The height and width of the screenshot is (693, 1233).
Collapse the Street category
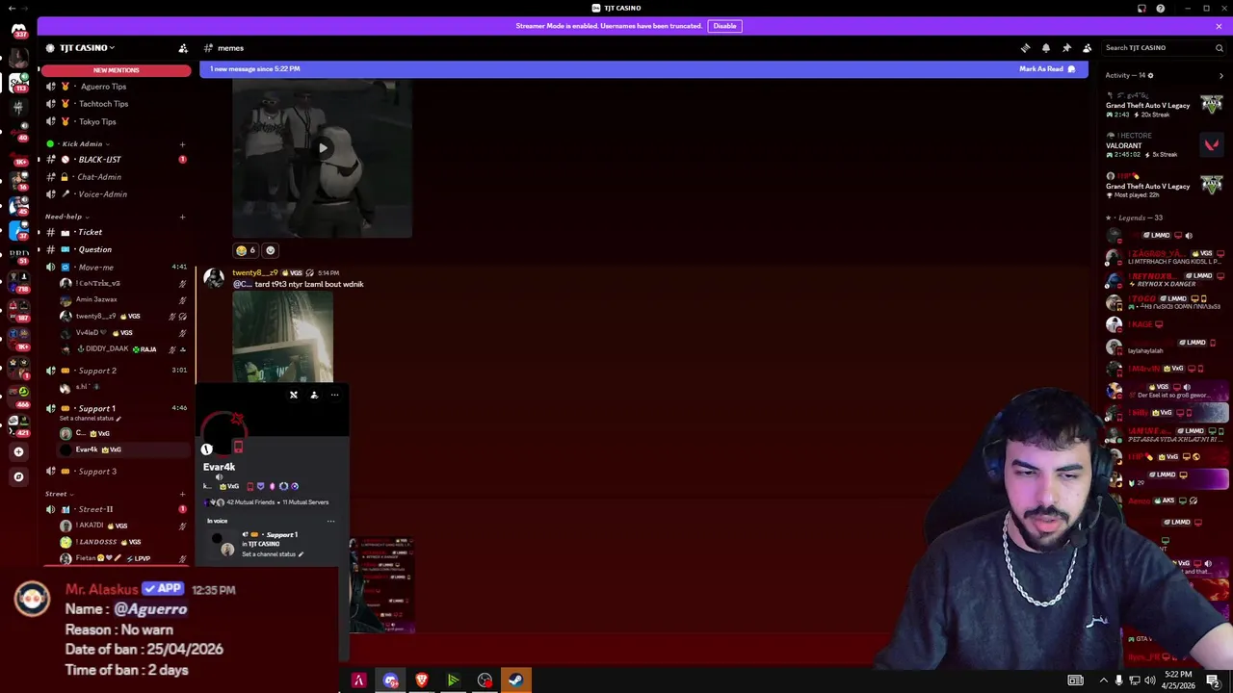pyautogui.click(x=62, y=494)
